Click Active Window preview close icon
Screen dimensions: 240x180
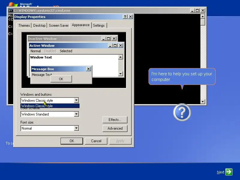click(121, 46)
